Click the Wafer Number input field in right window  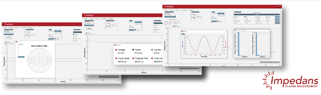pyautogui.click(x=221, y=19)
